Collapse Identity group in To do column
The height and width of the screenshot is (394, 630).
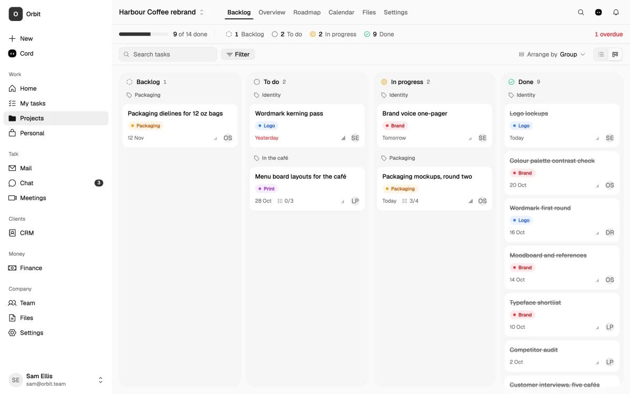pos(267,95)
